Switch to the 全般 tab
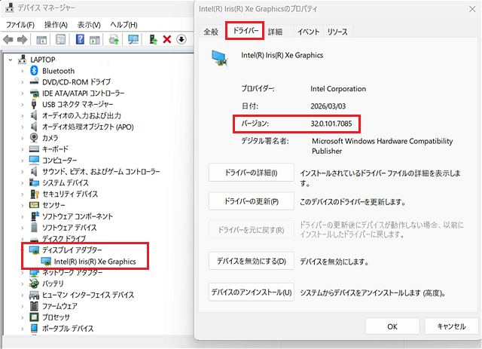The image size is (482, 349). click(x=211, y=32)
